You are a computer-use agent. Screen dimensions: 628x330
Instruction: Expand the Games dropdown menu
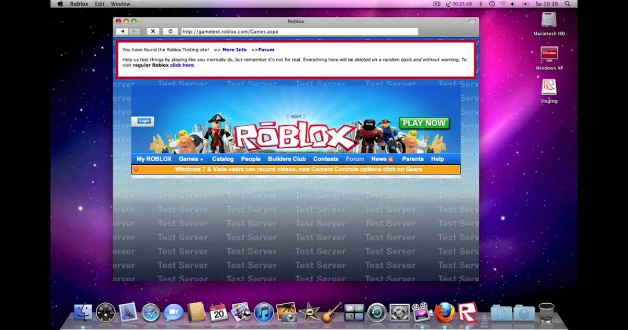point(191,159)
